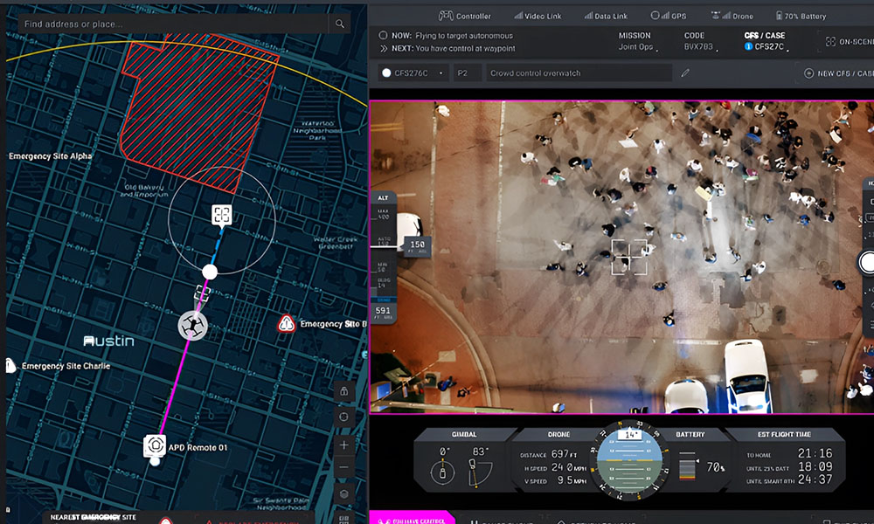Click the map lock icon
Image resolution: width=874 pixels, height=524 pixels.
(344, 391)
